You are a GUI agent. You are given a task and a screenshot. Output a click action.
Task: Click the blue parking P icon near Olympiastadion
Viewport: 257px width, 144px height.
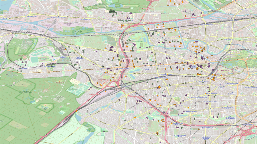[54, 60]
